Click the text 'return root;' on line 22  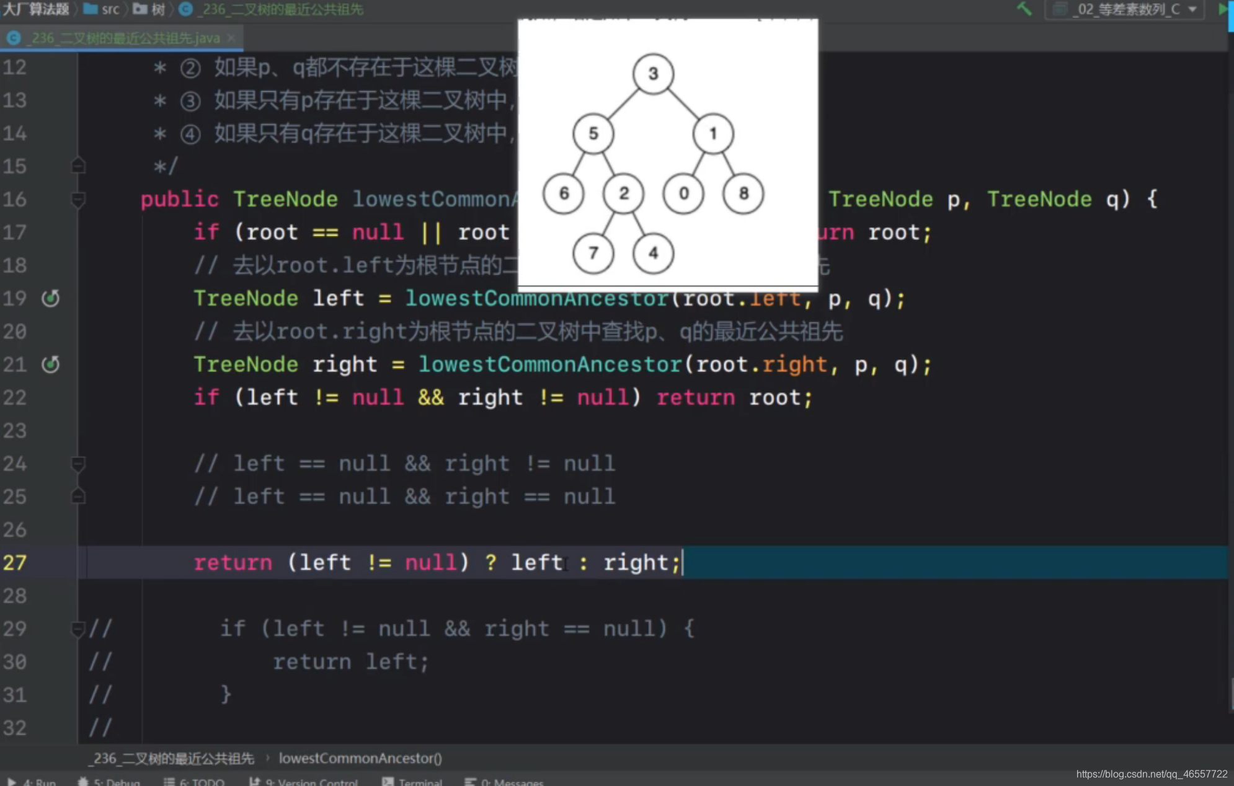(x=735, y=397)
